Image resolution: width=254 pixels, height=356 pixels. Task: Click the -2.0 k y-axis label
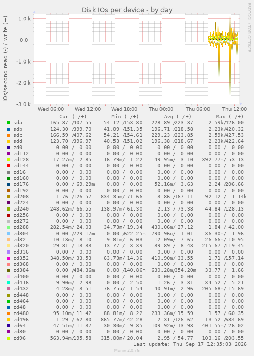tap(24, 83)
